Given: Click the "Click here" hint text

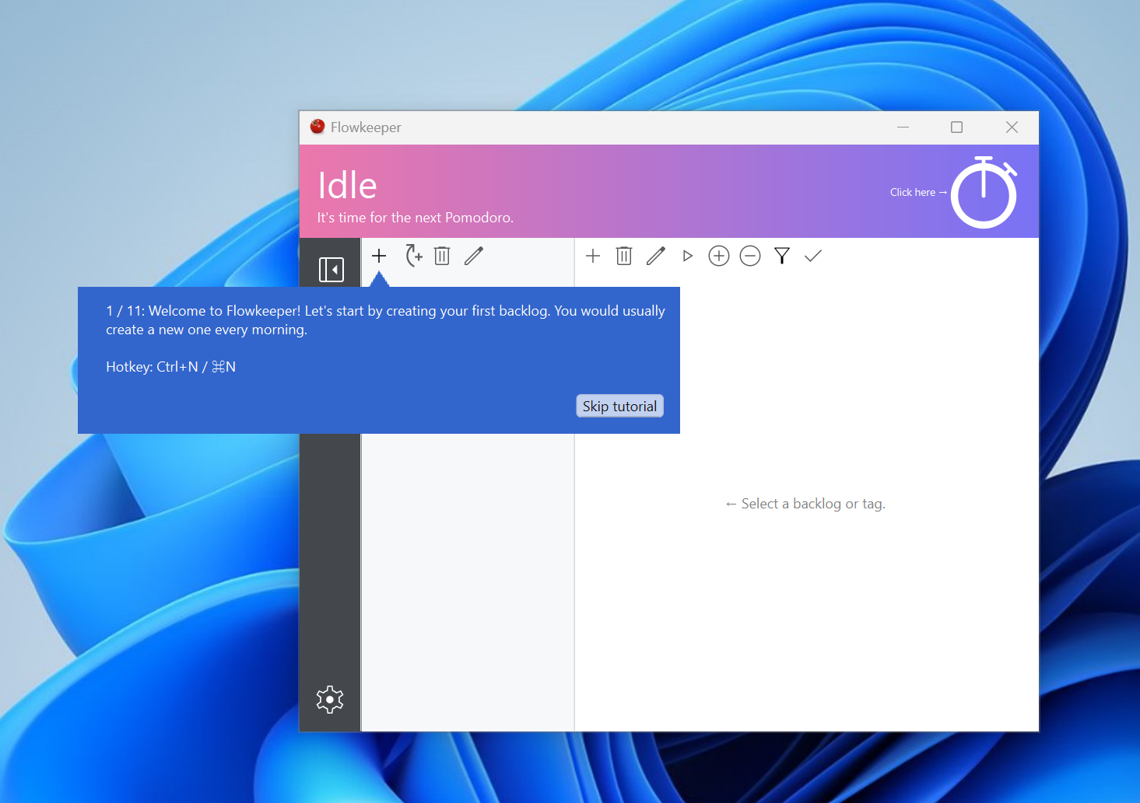Looking at the screenshot, I should pos(913,192).
